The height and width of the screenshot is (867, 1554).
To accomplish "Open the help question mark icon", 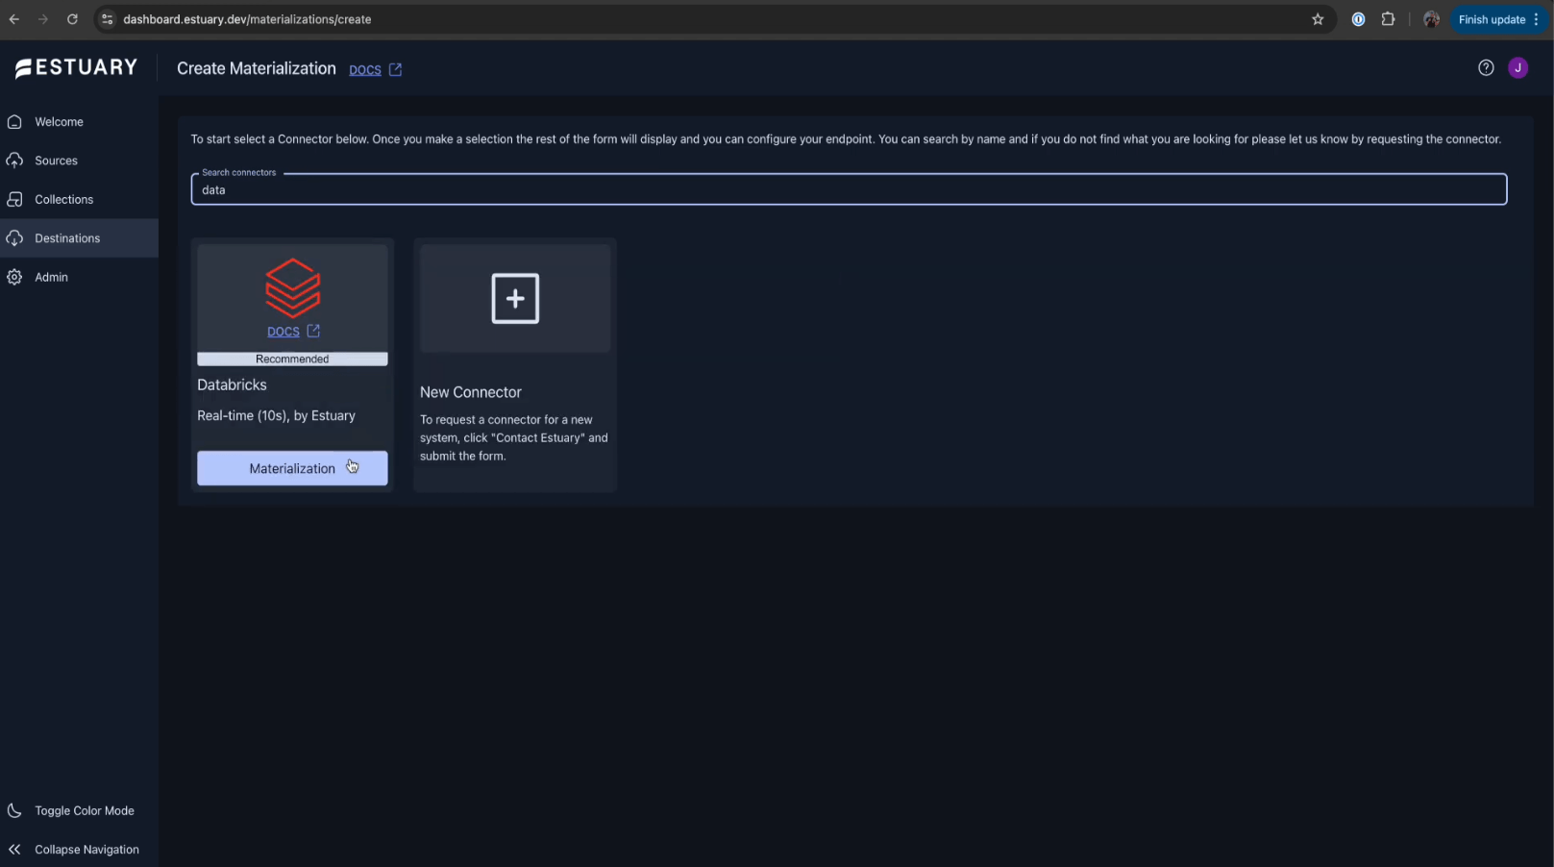I will [x=1486, y=67].
